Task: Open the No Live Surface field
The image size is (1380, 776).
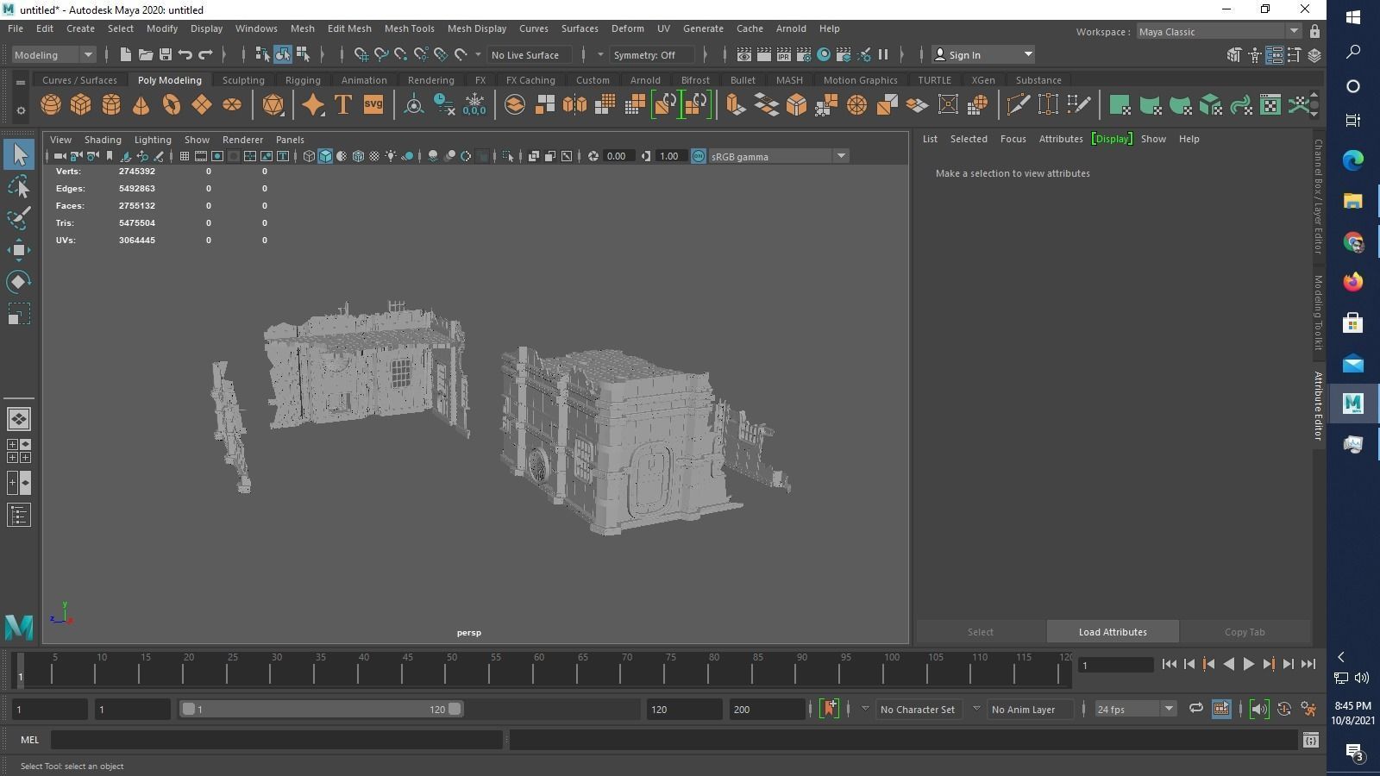Action: click(x=529, y=54)
